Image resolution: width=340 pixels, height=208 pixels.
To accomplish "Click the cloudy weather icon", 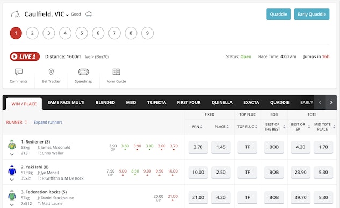I will pos(89,15).
